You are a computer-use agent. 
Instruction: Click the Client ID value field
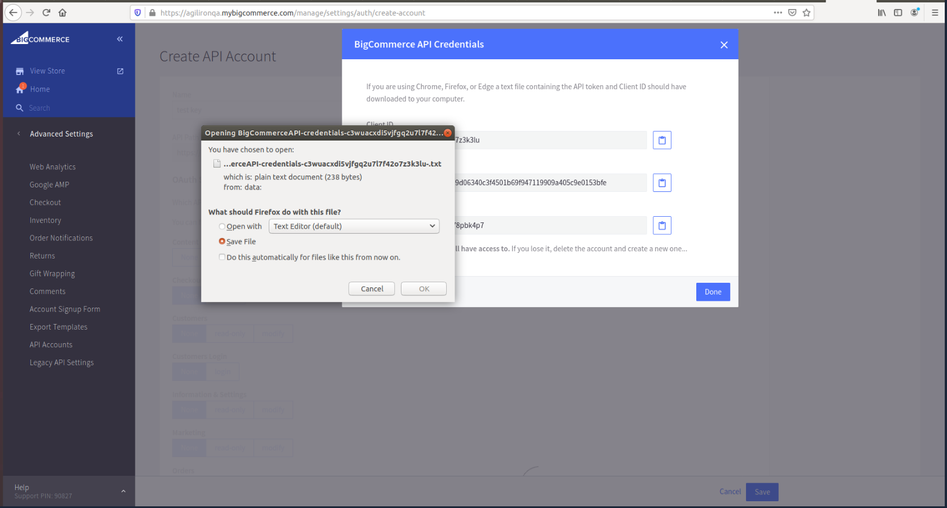coord(551,140)
